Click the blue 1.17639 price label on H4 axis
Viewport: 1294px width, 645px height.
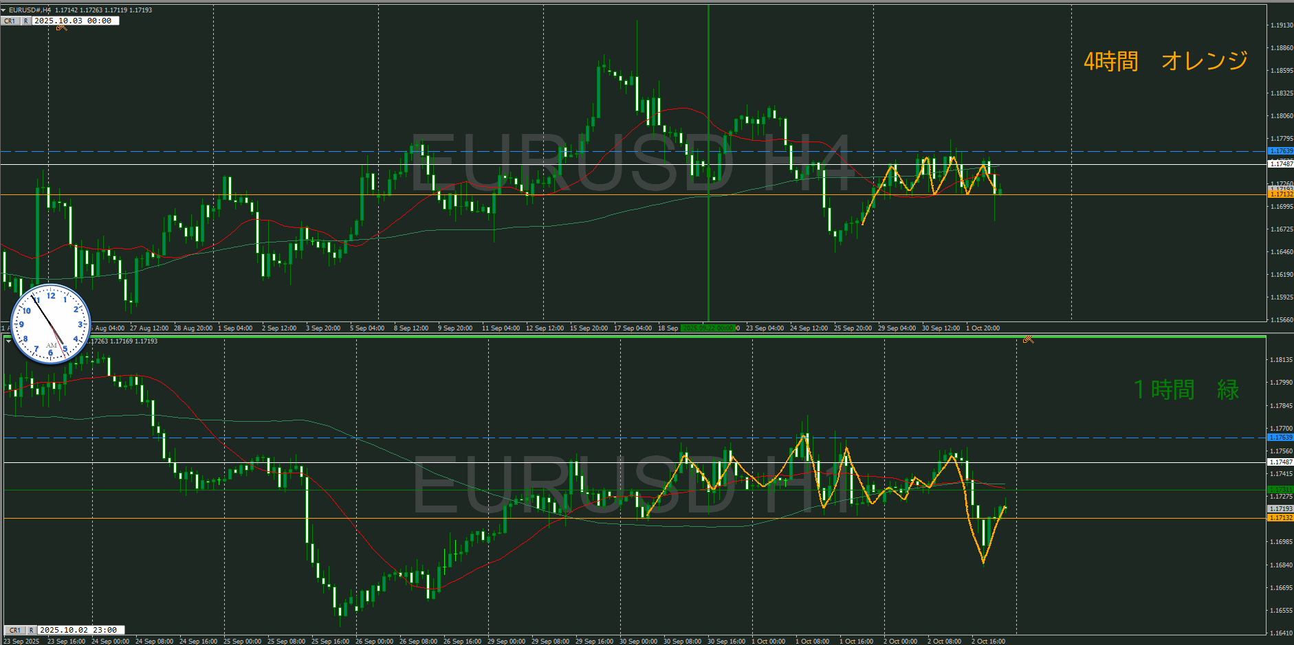click(x=1280, y=151)
